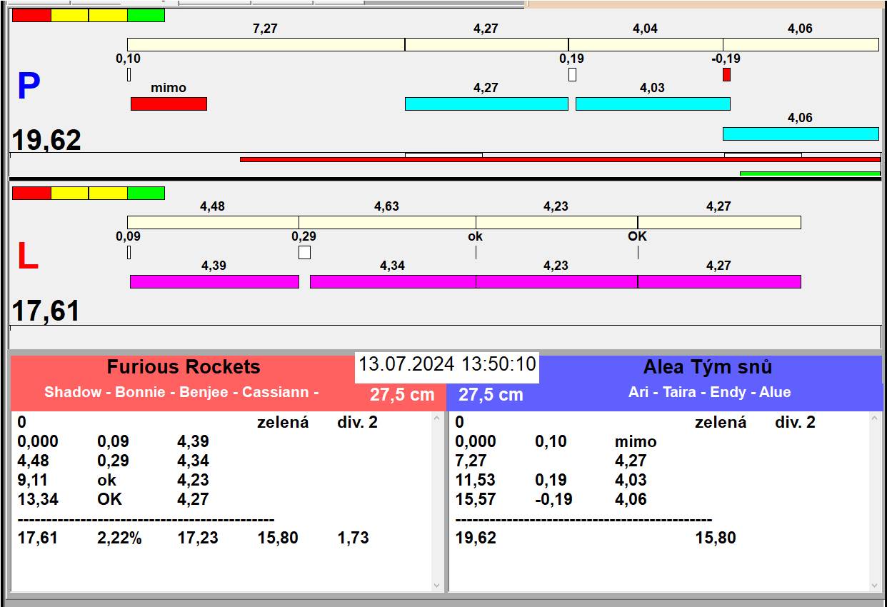Viewport: 887px width, 607px height.
Task: Click the 17,23 value in left results
Action: coord(198,538)
